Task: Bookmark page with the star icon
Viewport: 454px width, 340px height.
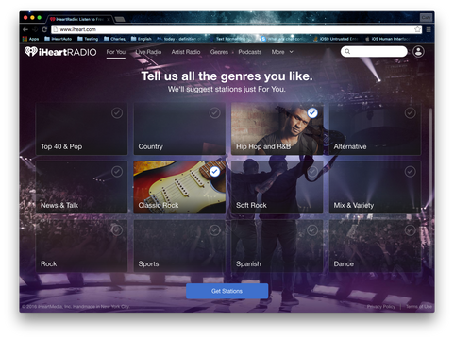Action: [x=417, y=29]
